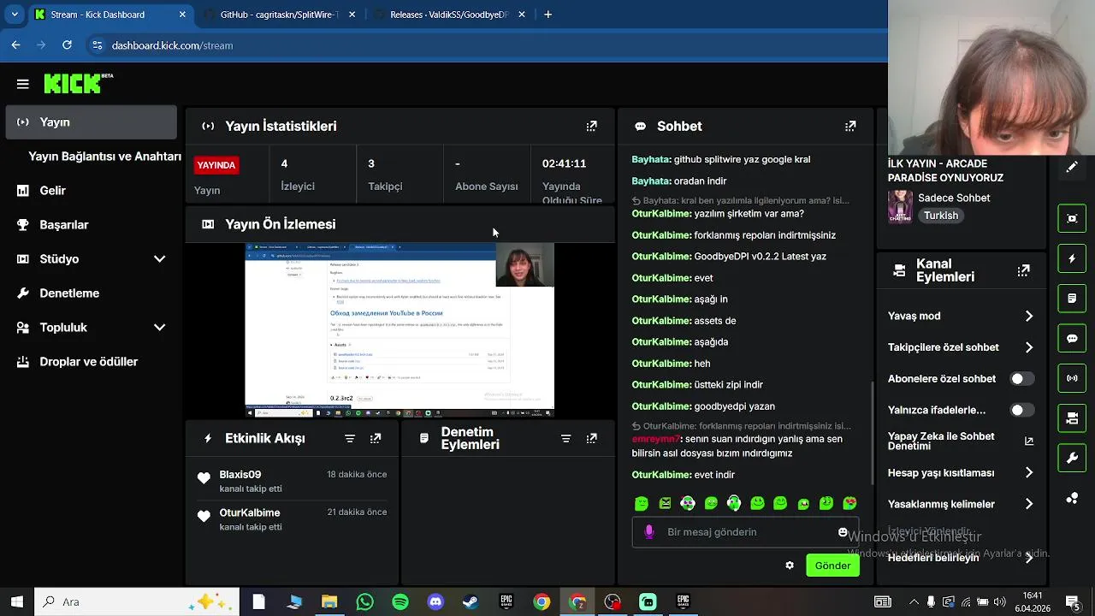Toggle stream preview widget in right rail
Image resolution: width=1095 pixels, height=616 pixels.
pyautogui.click(x=1072, y=218)
